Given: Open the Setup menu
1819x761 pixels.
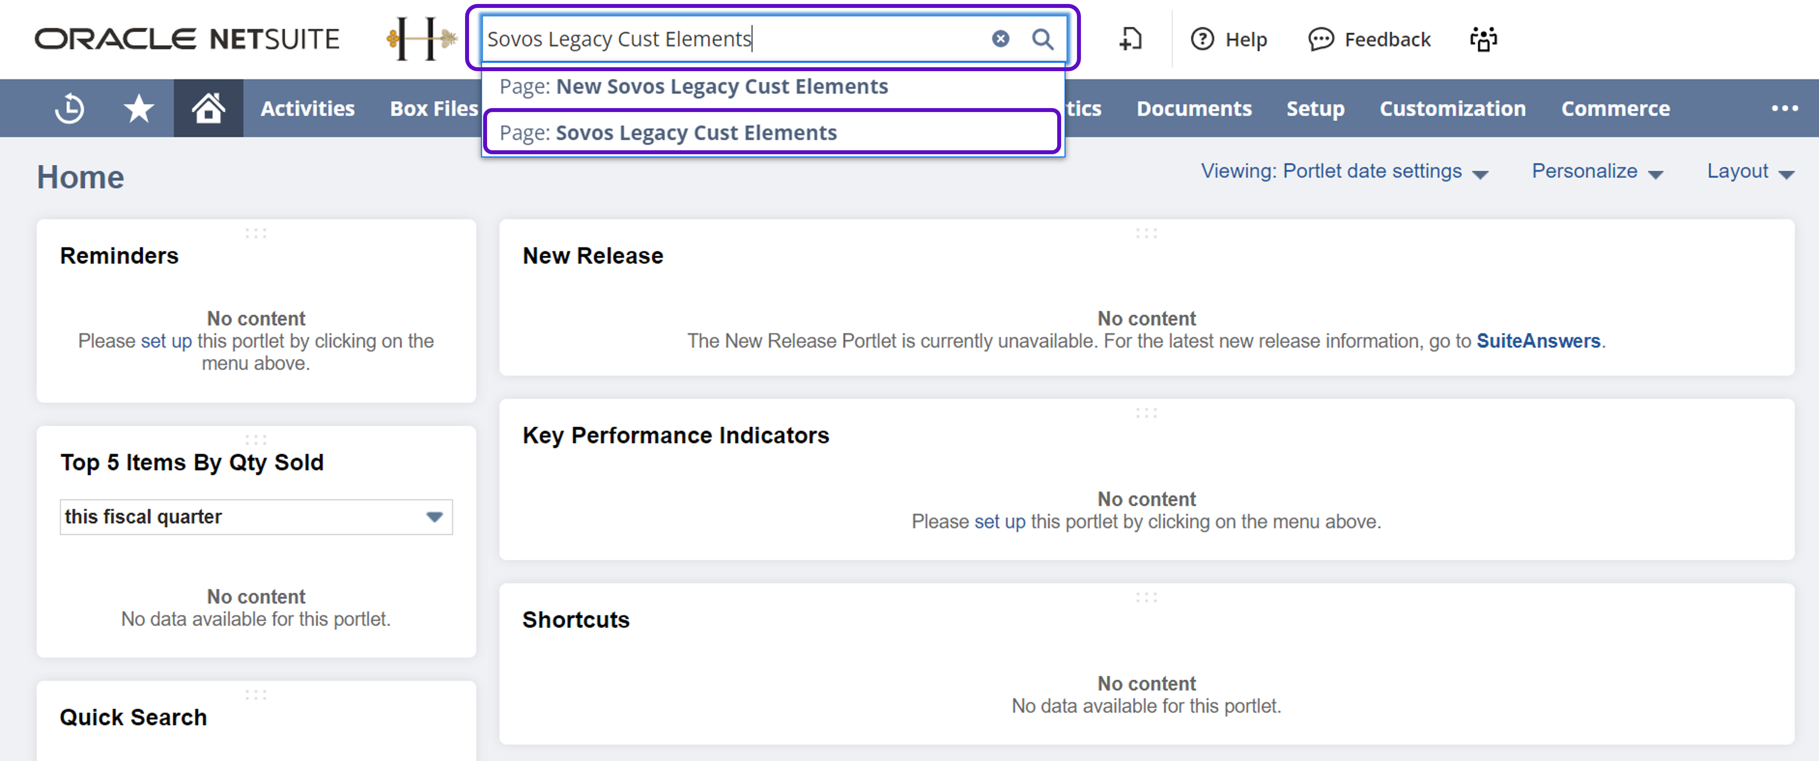Looking at the screenshot, I should [x=1315, y=109].
